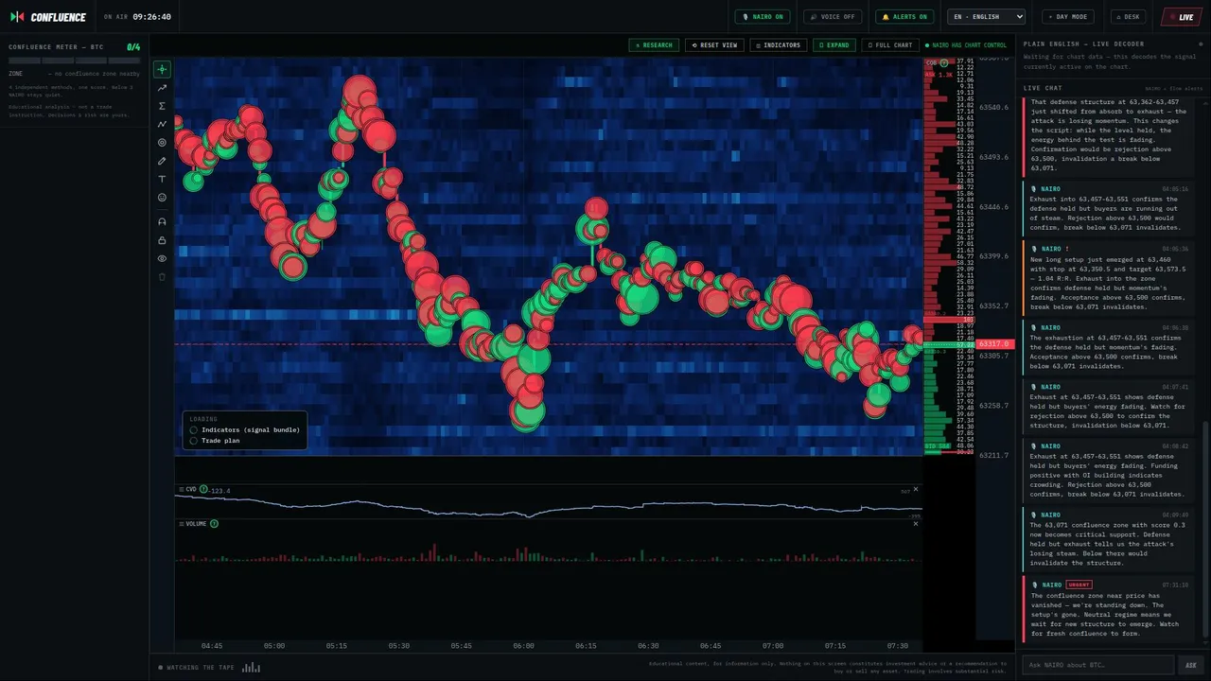This screenshot has width=1211, height=681.
Task: Click the URGENT-tagged NAIRO message
Action: (1108, 610)
